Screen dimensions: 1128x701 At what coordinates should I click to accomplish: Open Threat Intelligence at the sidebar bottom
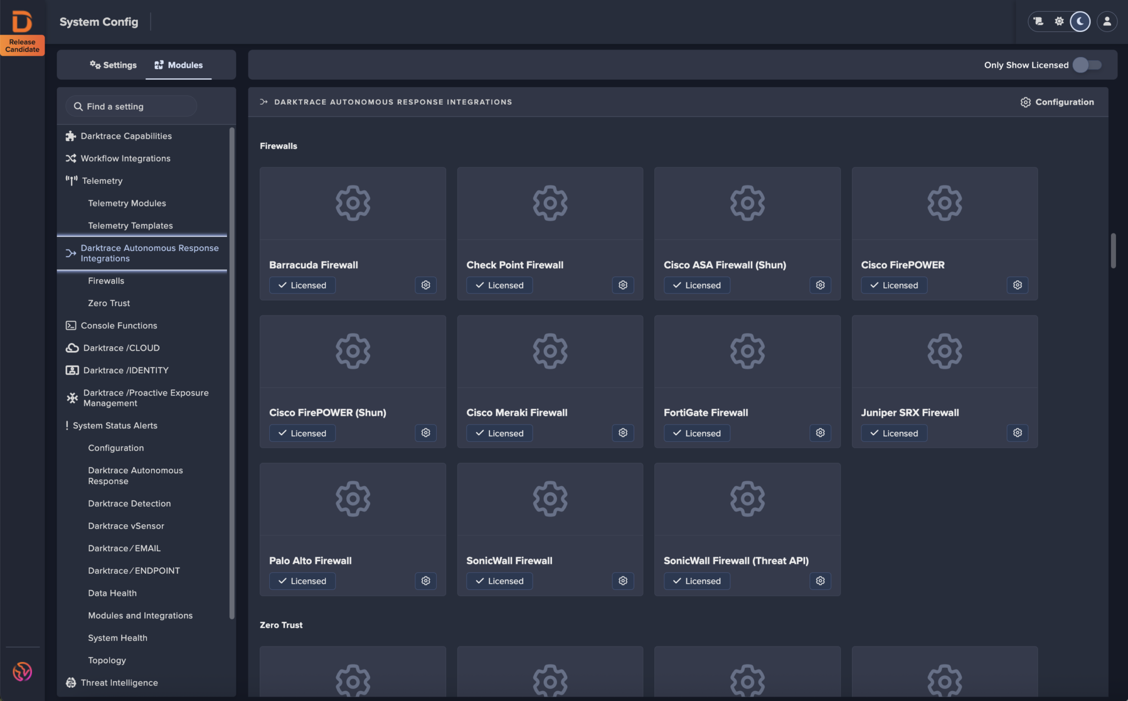click(x=119, y=682)
